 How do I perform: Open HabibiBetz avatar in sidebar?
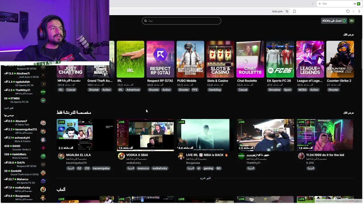click(x=43, y=156)
